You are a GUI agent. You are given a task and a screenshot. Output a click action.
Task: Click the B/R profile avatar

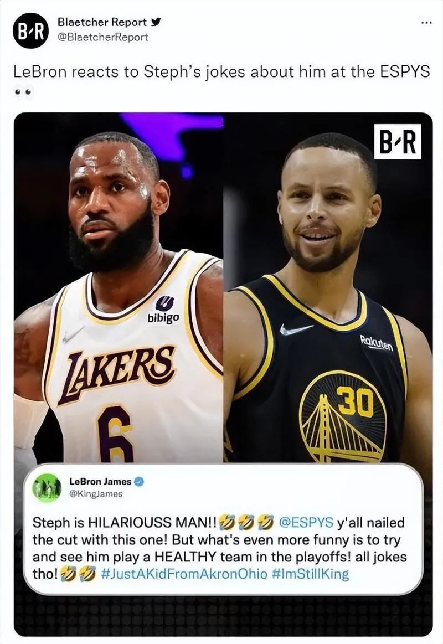[x=31, y=30]
